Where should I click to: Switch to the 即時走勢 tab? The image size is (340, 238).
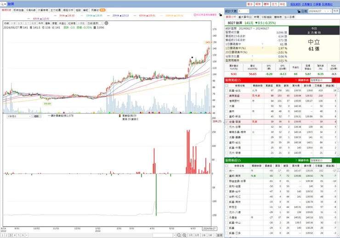click(19, 10)
